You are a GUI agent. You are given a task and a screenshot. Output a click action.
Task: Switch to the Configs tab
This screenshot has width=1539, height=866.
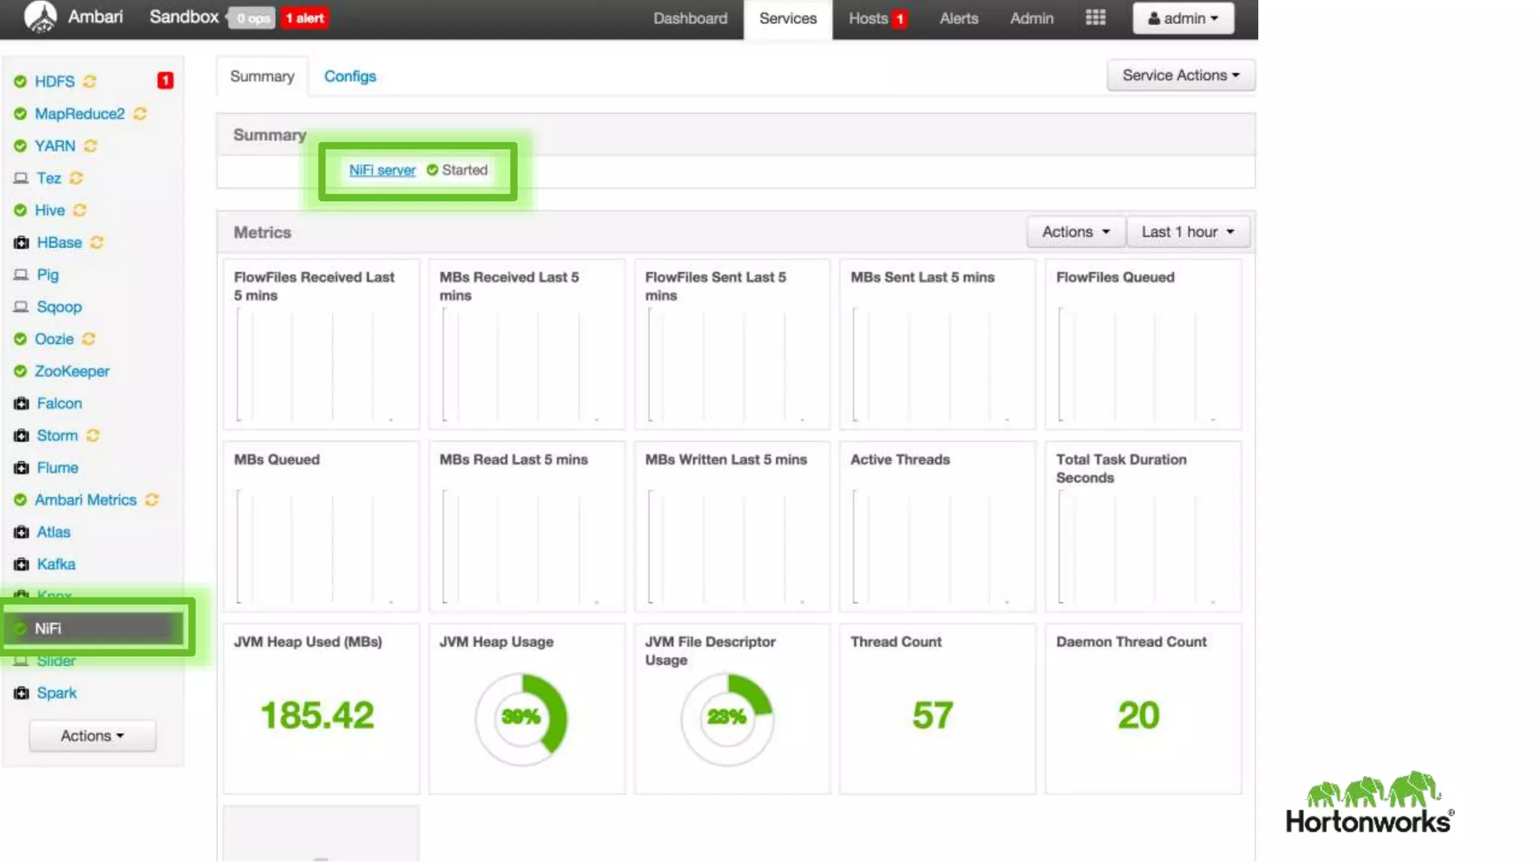pos(349,76)
